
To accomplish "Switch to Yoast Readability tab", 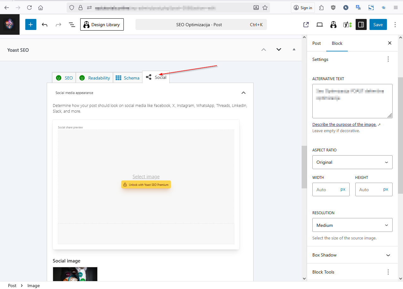I will tap(94, 78).
